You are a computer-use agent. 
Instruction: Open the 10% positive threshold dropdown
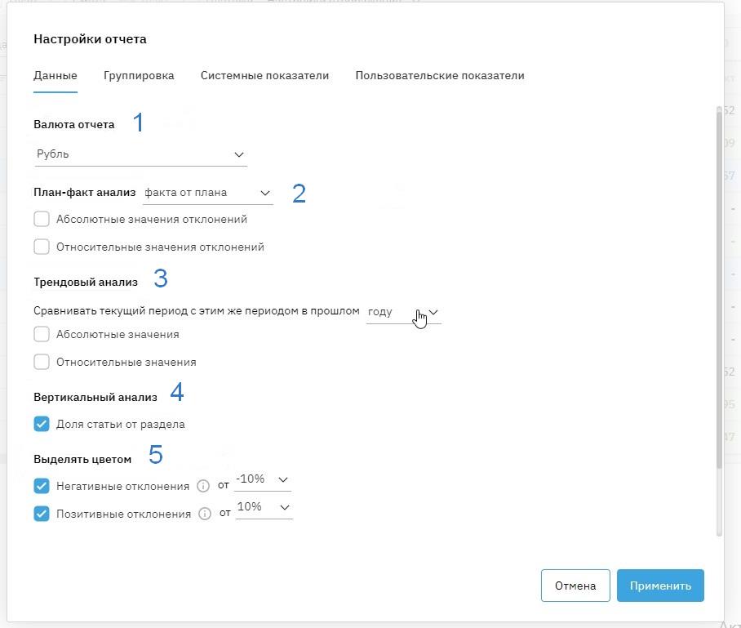[264, 507]
